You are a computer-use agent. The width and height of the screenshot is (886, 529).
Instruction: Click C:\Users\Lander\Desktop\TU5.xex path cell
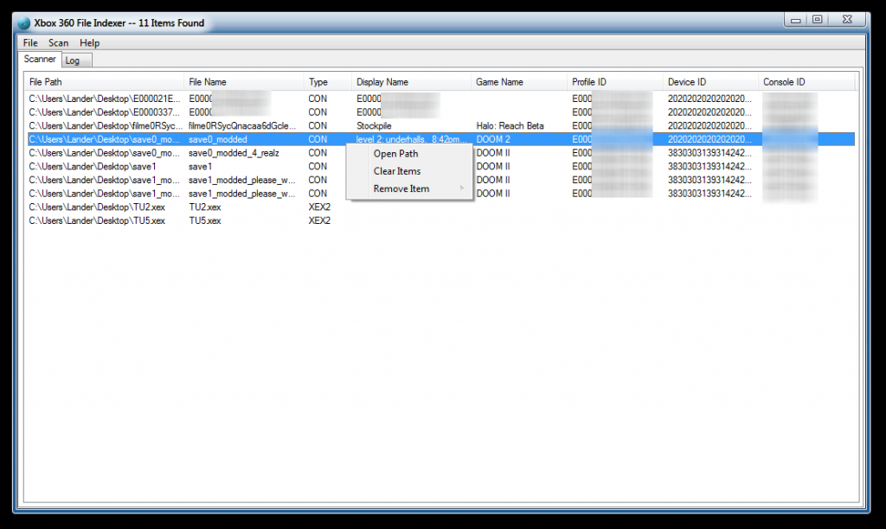(97, 220)
